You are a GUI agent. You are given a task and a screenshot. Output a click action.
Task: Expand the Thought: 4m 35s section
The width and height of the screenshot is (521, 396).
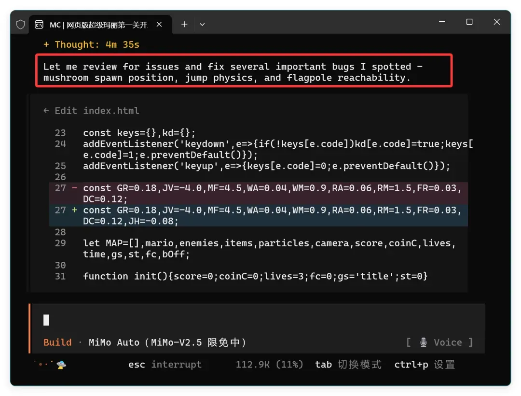click(x=91, y=44)
